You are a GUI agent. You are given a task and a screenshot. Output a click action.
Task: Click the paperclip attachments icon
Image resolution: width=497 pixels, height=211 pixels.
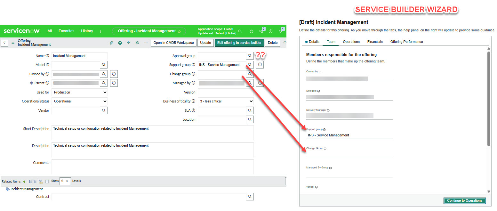click(x=111, y=43)
